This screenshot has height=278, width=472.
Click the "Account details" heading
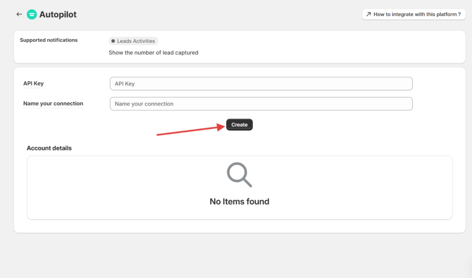[x=49, y=148]
